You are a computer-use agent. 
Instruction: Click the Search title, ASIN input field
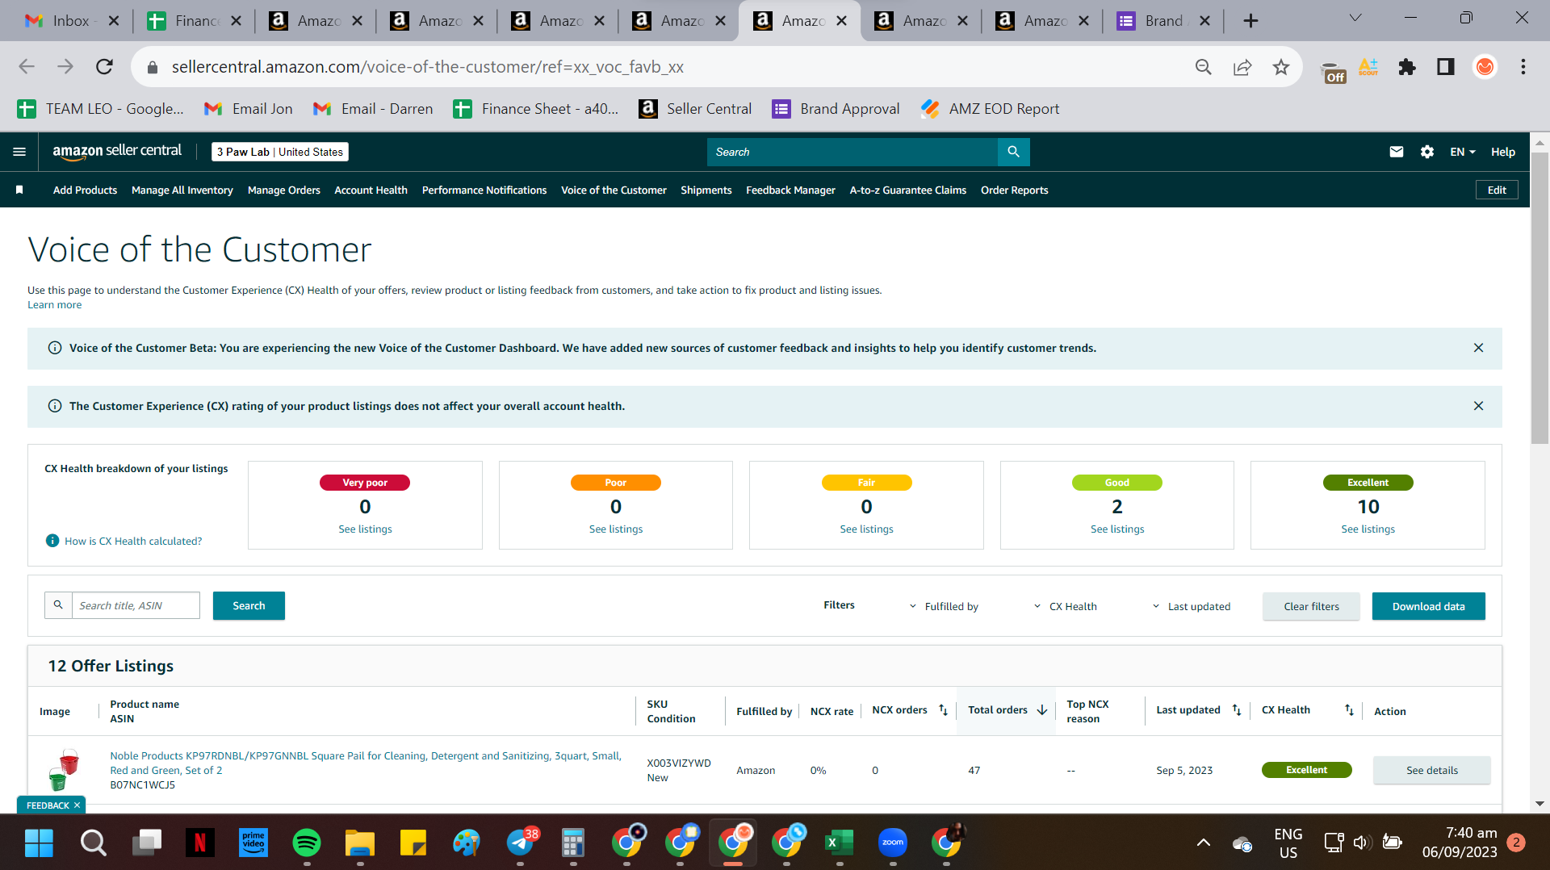click(136, 605)
